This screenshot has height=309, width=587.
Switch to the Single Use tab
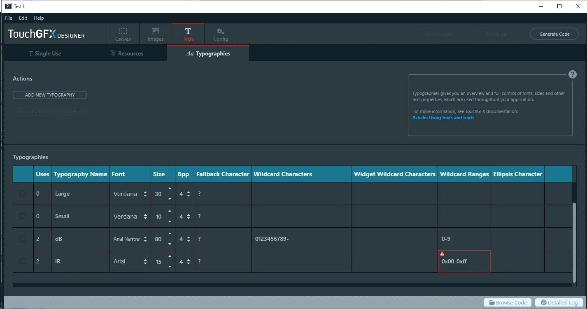point(45,53)
